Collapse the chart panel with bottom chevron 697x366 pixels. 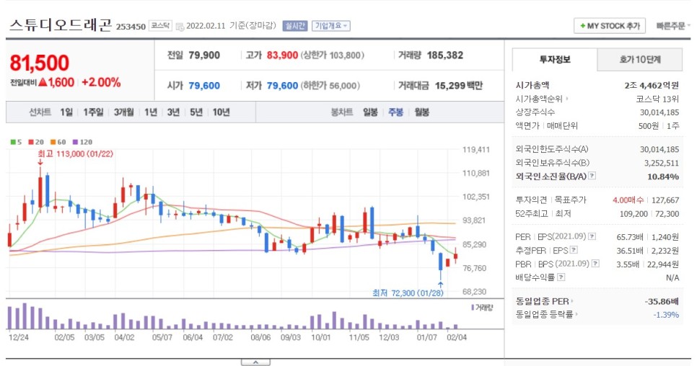[x=255, y=362]
